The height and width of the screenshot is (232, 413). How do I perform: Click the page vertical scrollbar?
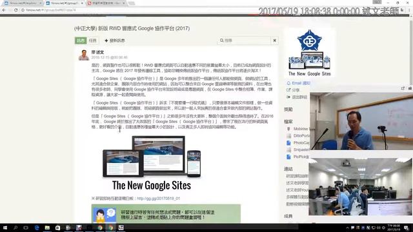coord(411,53)
